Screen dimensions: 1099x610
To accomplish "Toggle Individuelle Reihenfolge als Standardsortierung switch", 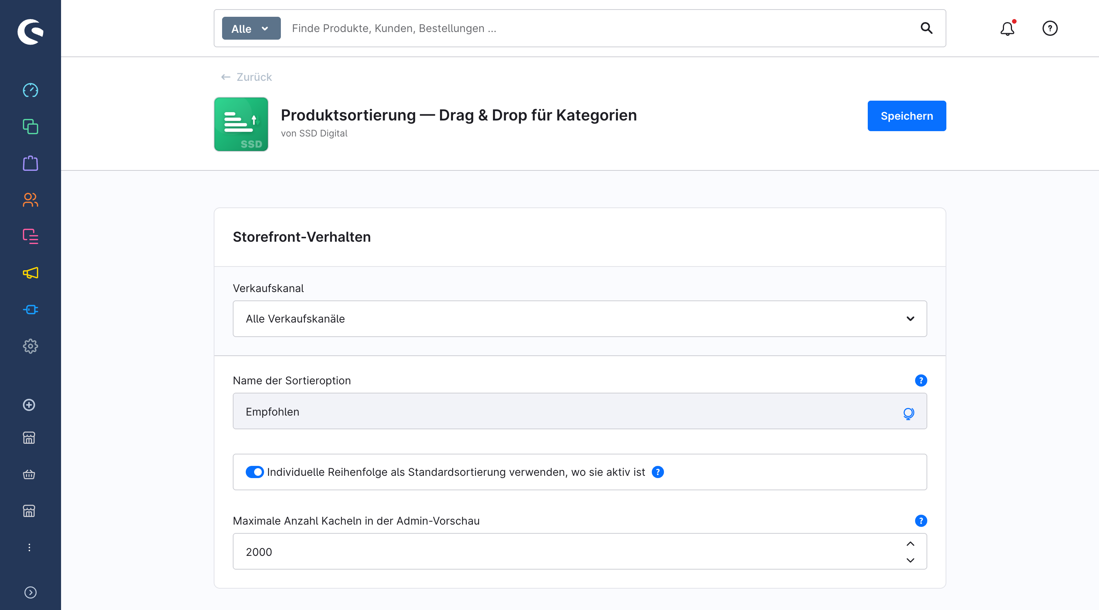I will click(255, 472).
